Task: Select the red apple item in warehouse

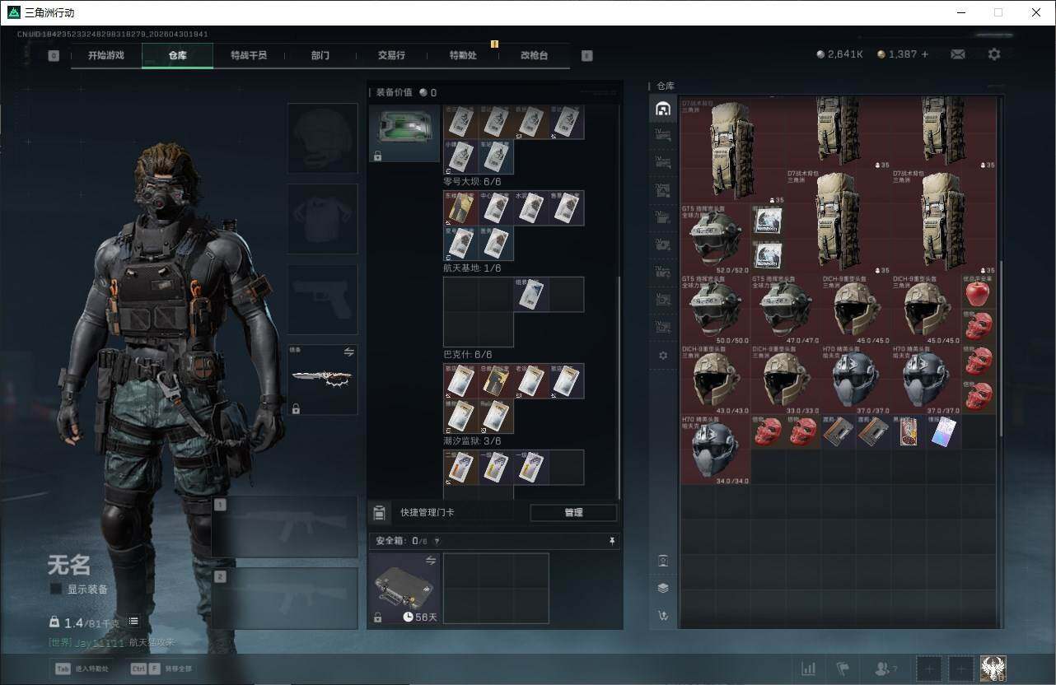Action: [x=978, y=292]
